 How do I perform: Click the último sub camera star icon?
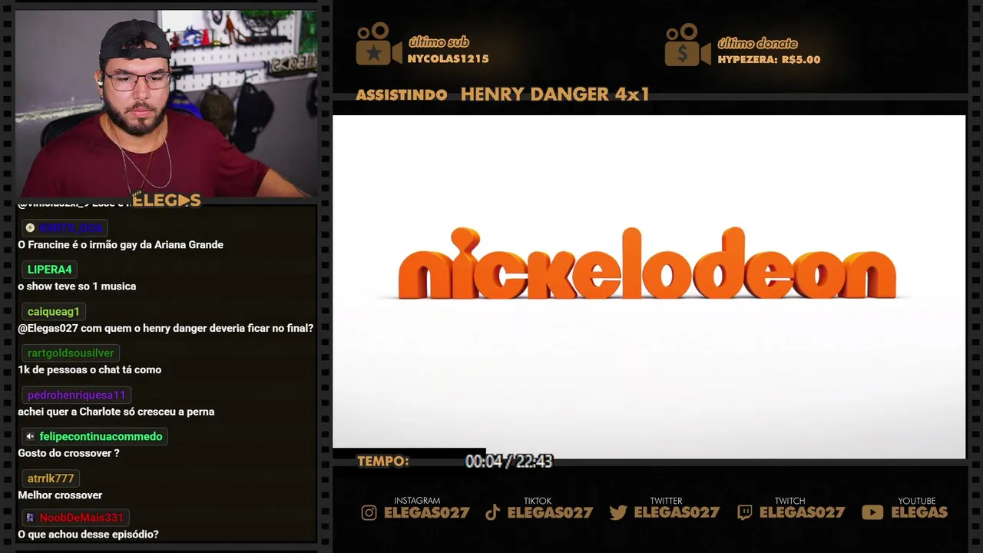point(379,44)
